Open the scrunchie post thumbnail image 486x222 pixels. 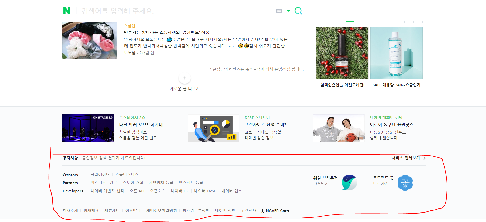click(90, 40)
